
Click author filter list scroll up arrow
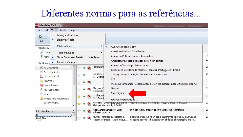(x=73, y=111)
